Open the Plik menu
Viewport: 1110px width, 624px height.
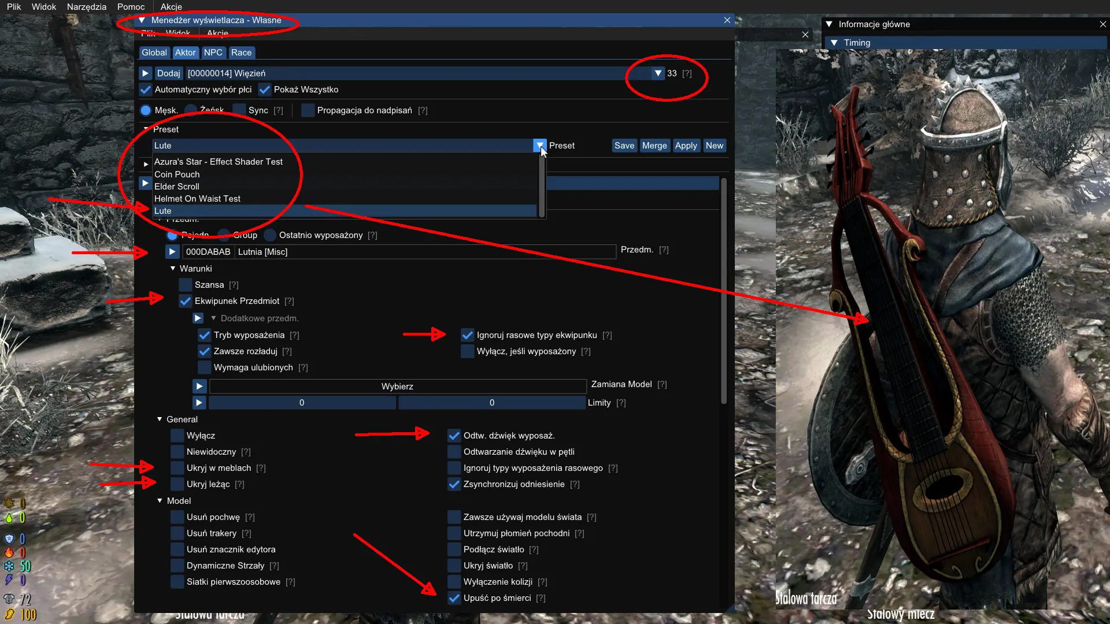(14, 7)
